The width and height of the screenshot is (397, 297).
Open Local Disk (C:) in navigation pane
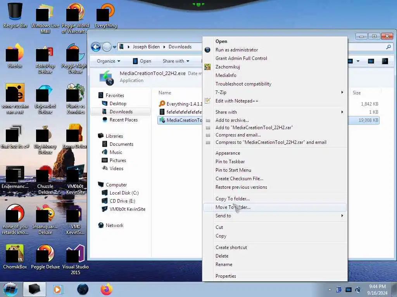click(x=120, y=193)
